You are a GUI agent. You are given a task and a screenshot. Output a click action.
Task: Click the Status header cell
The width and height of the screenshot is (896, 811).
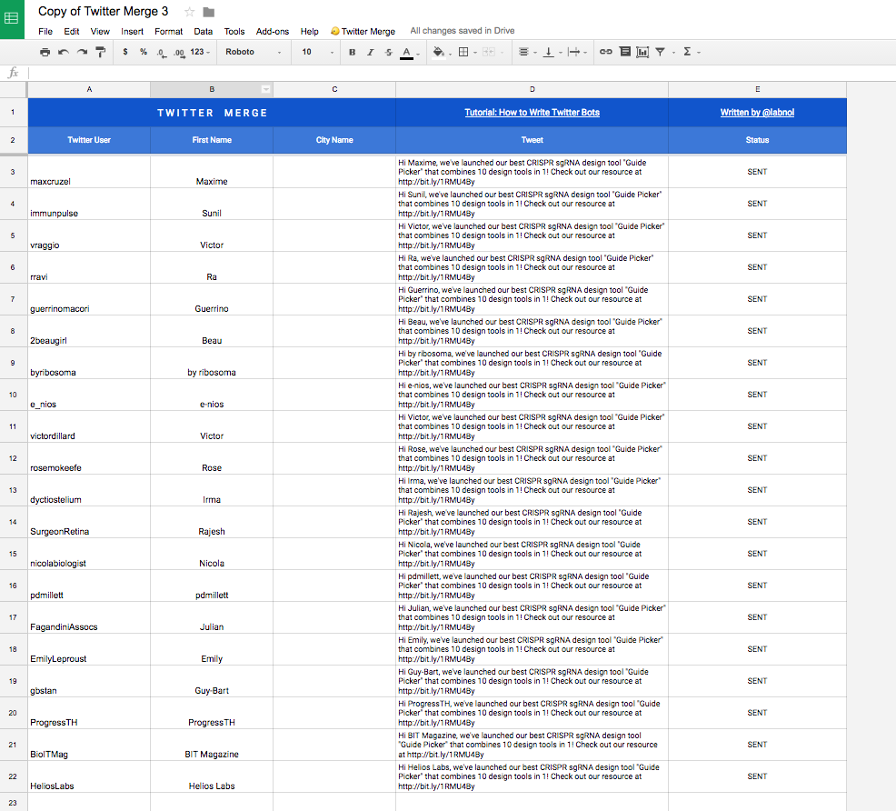(x=757, y=140)
